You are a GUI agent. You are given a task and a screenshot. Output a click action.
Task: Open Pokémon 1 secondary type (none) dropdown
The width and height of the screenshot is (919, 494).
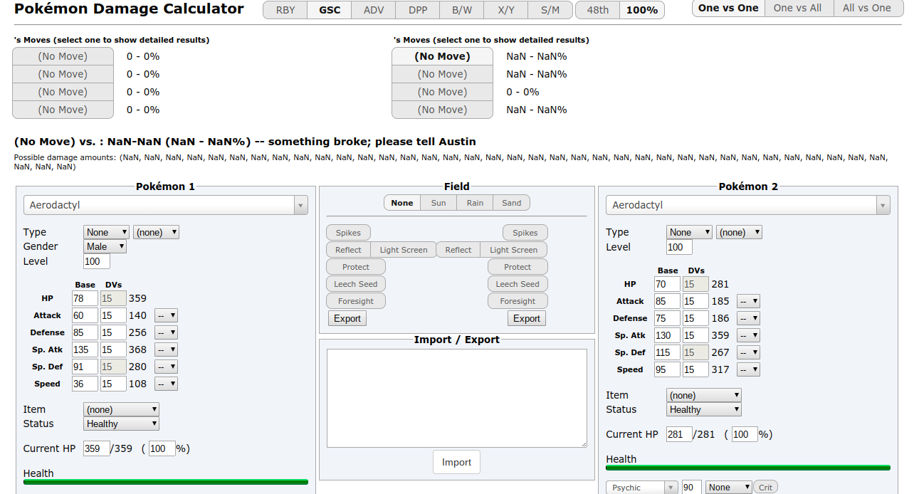pyautogui.click(x=156, y=232)
